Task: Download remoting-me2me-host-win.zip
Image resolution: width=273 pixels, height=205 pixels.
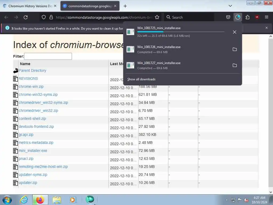Action: point(43,167)
